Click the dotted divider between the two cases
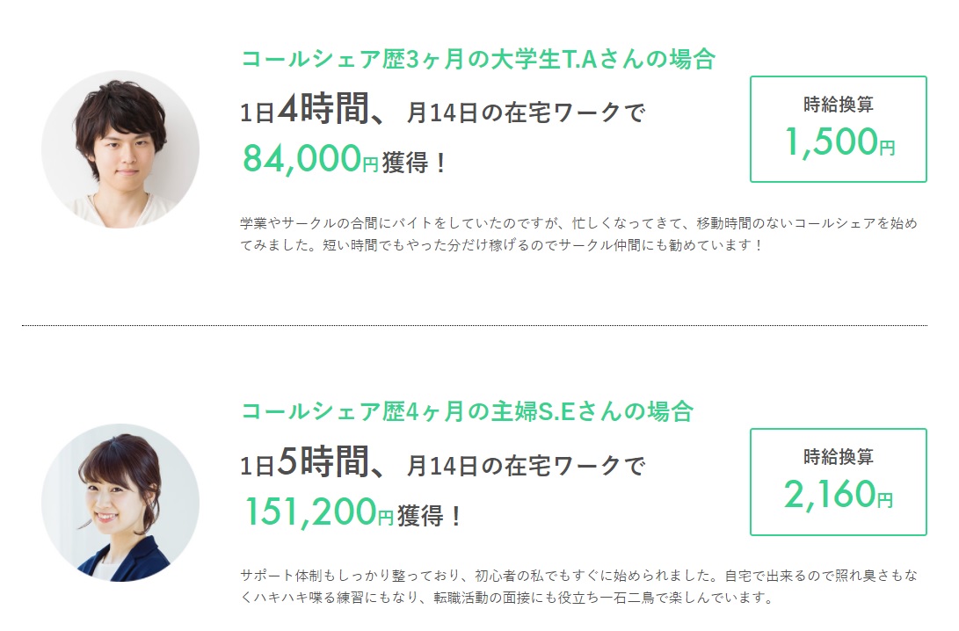959x631 pixels. click(x=475, y=325)
